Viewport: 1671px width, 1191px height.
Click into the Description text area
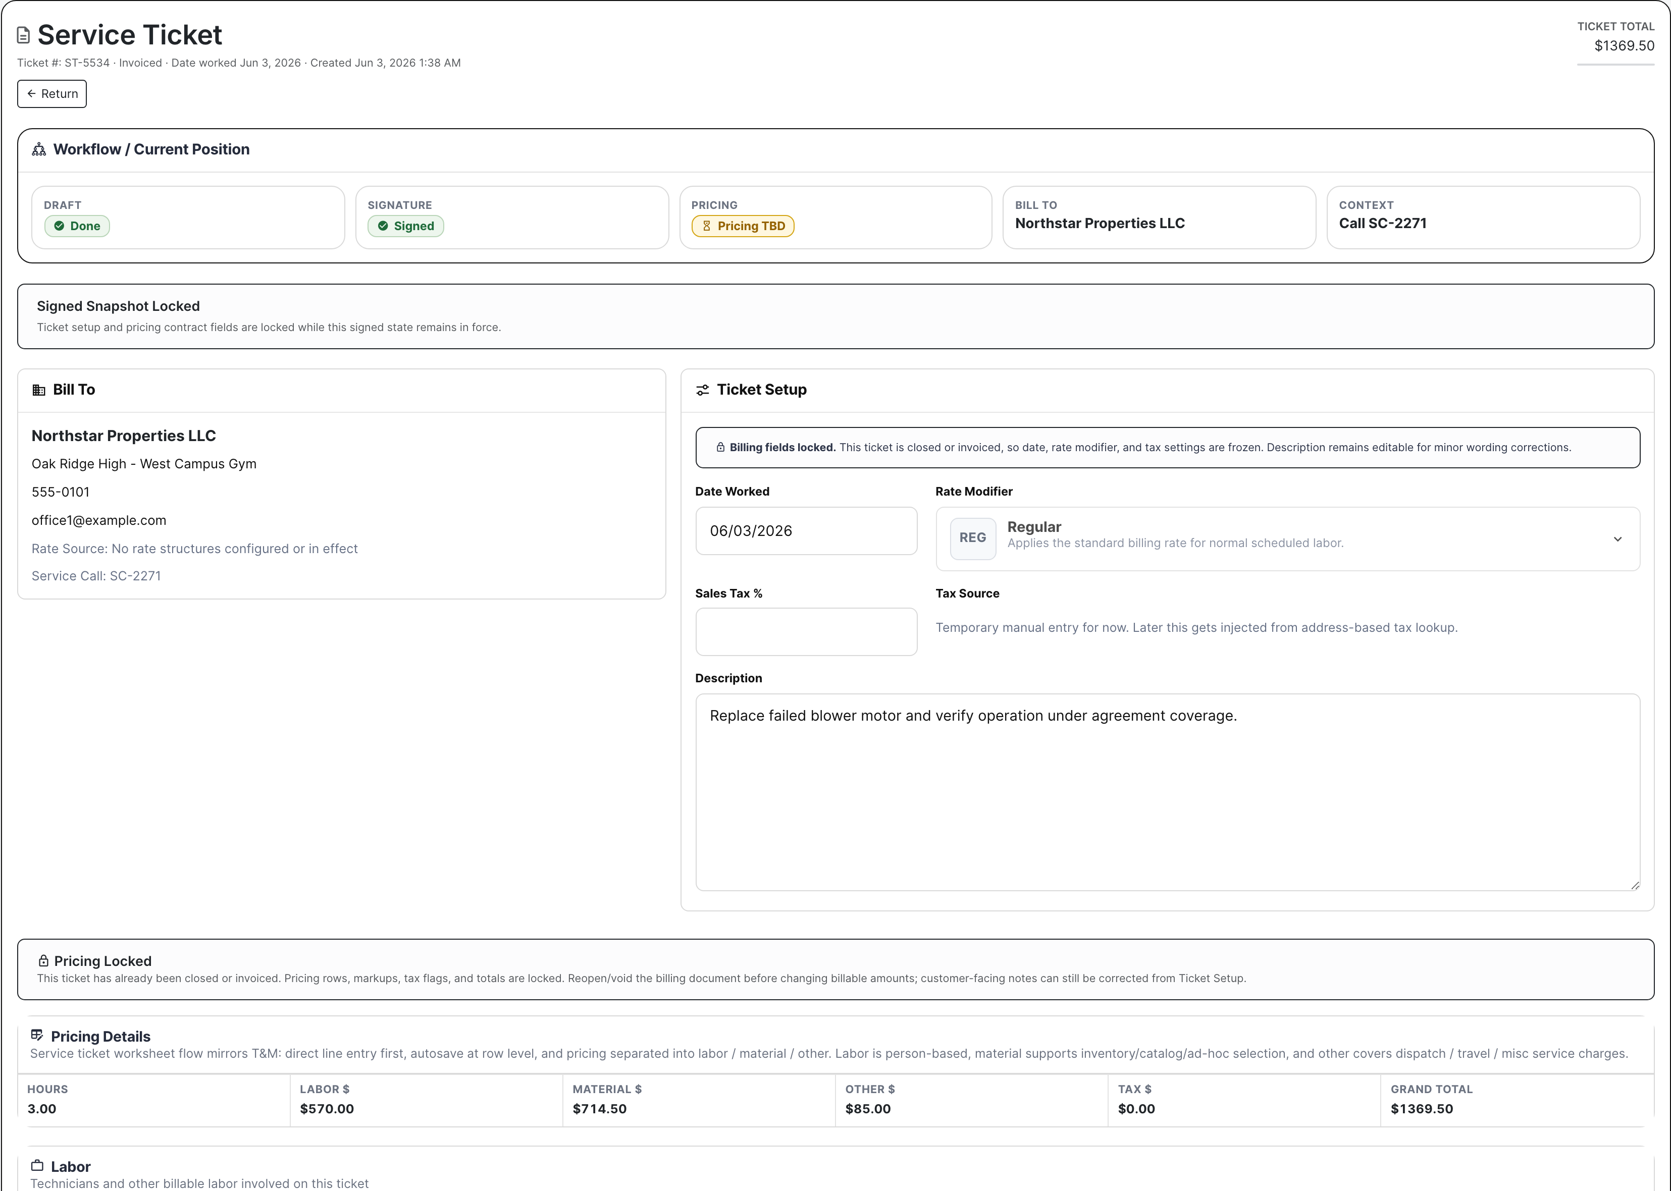click(x=1167, y=792)
